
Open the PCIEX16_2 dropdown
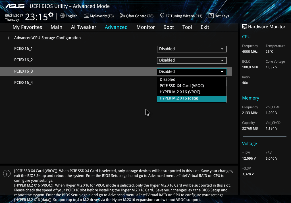192,60
